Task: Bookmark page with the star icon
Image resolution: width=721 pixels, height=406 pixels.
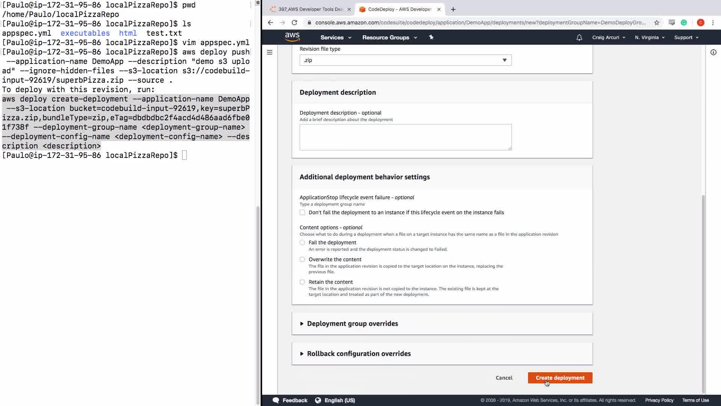Action: click(x=656, y=23)
